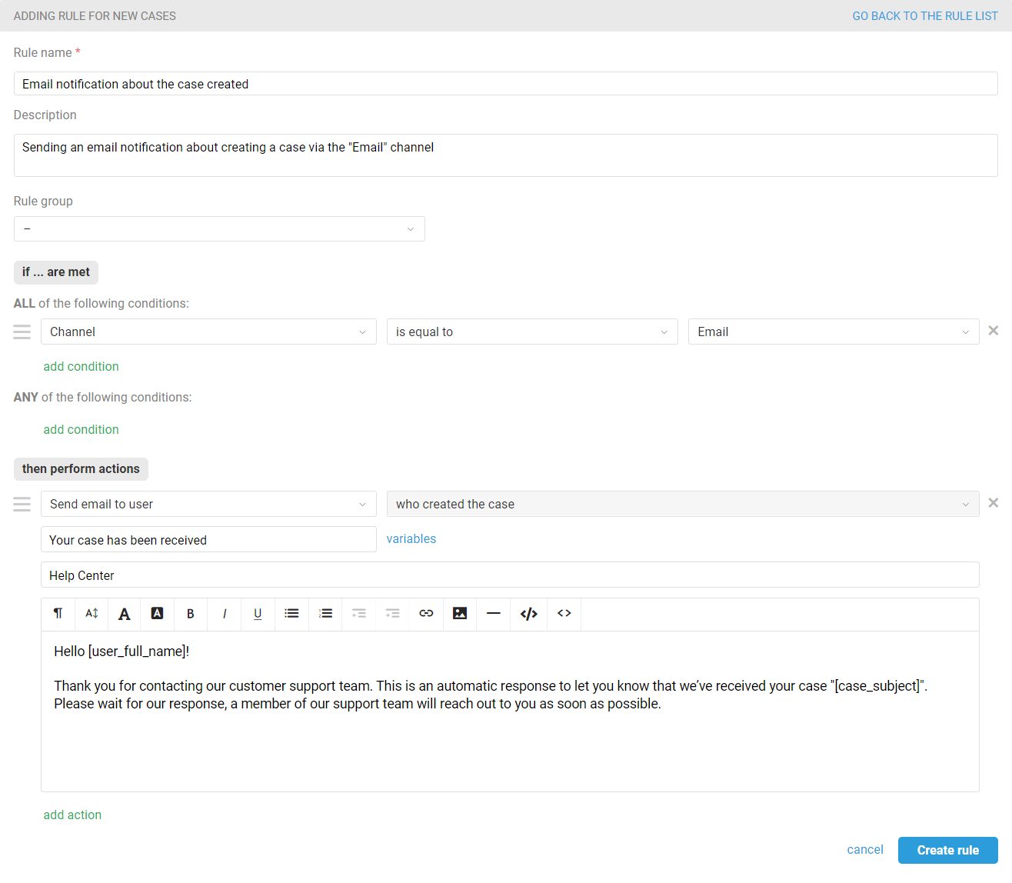The height and width of the screenshot is (883, 1012).
Task: Delete the Send email to user action
Action: point(994,503)
